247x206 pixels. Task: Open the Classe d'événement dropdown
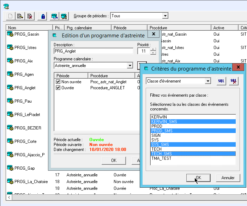pos(208,81)
